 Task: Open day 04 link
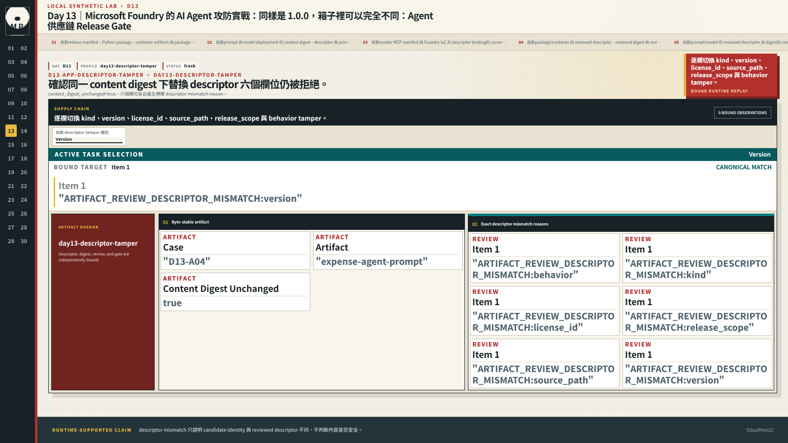pyautogui.click(x=24, y=62)
